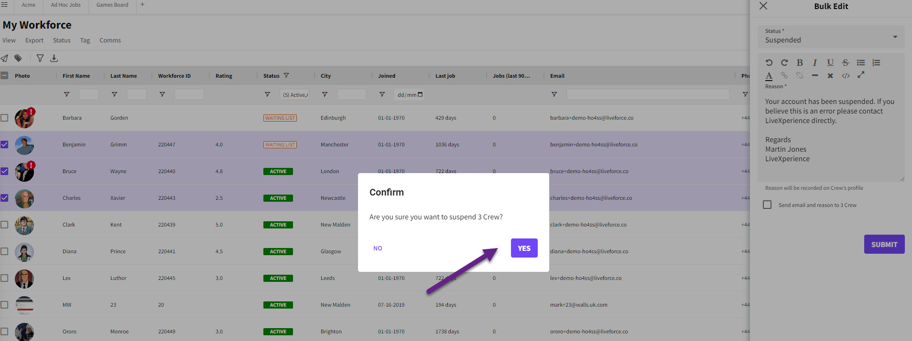This screenshot has width=912, height=341.
Task: Switch to the Games Board tab
Action: point(112,5)
